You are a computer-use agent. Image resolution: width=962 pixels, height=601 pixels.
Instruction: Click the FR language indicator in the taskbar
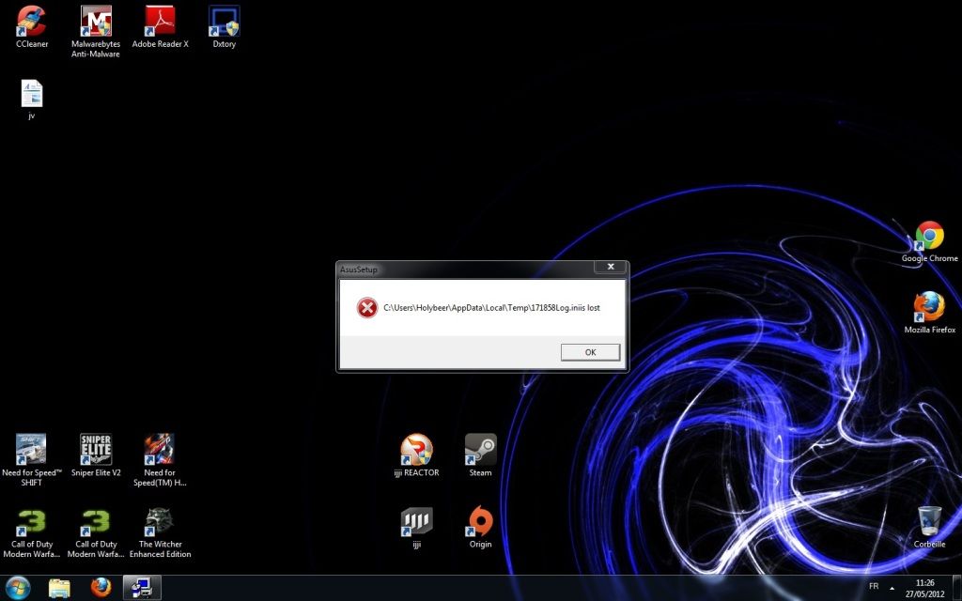[x=874, y=586]
